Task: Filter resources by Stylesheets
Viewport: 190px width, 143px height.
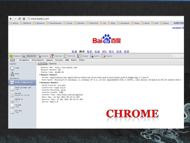Action: (x=38, y=60)
